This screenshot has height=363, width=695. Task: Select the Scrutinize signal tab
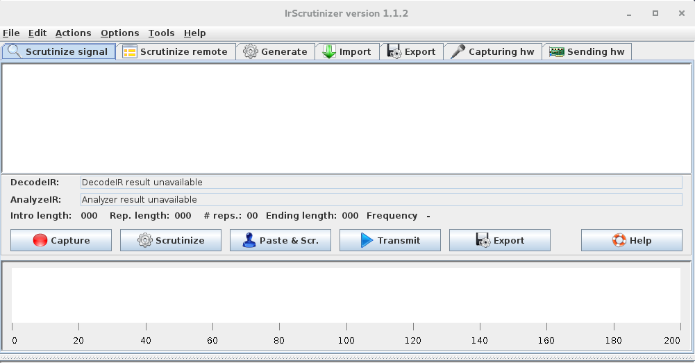[58, 51]
